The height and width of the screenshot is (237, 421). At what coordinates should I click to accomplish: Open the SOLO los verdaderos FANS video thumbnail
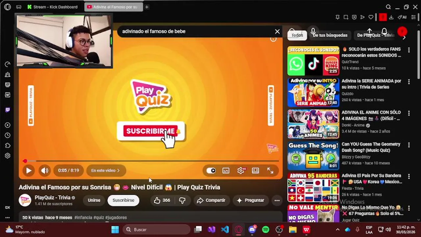[x=313, y=61]
